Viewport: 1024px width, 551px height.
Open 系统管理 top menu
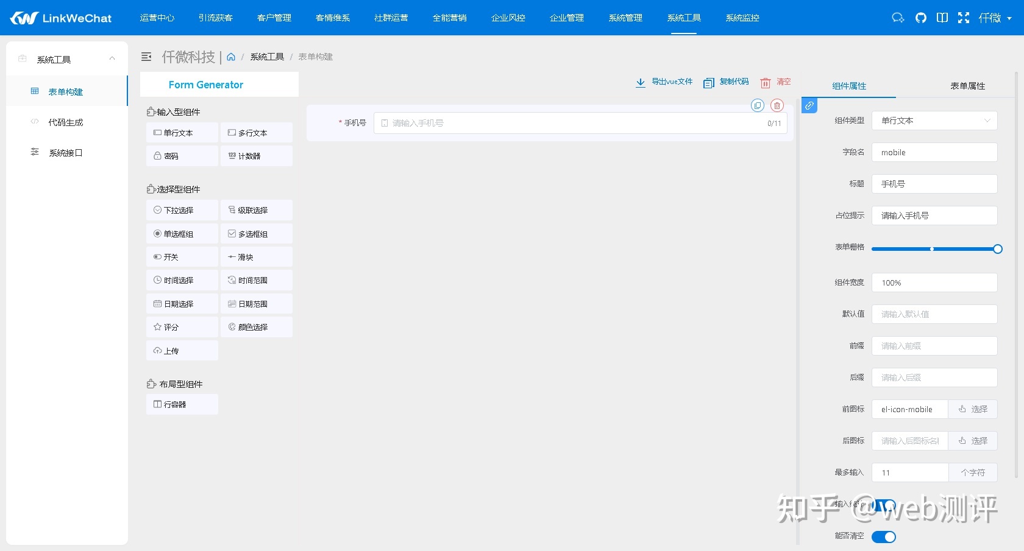(625, 18)
